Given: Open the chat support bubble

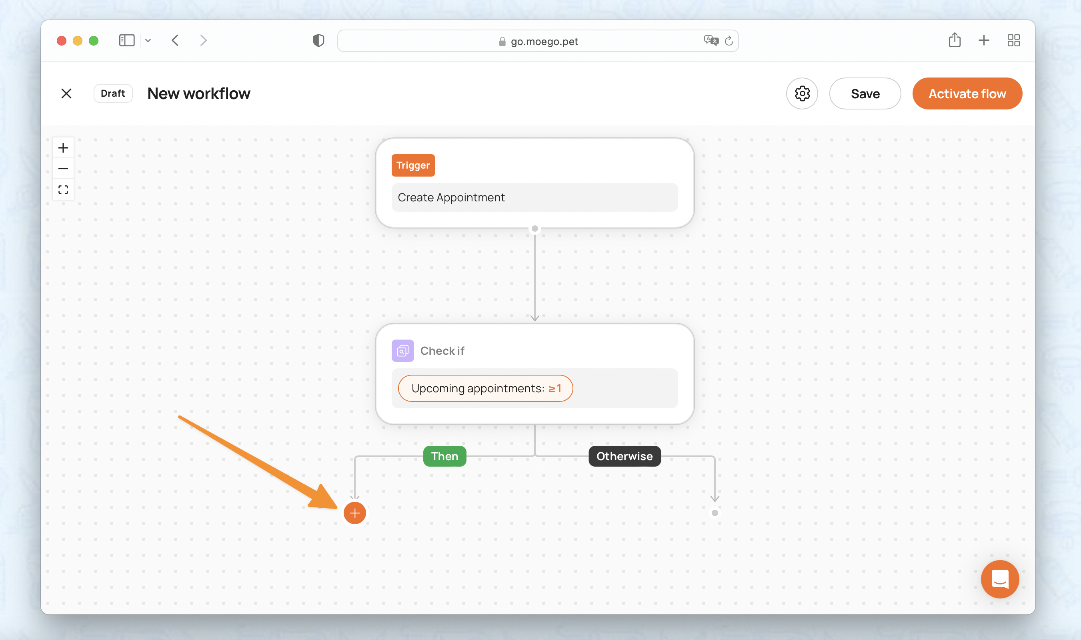Looking at the screenshot, I should click(x=999, y=579).
